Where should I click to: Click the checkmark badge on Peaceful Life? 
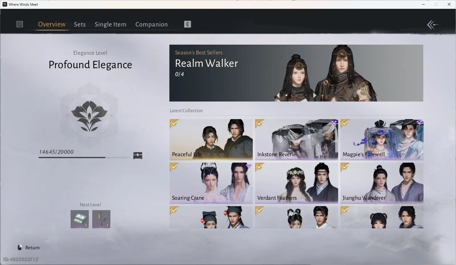(174, 124)
